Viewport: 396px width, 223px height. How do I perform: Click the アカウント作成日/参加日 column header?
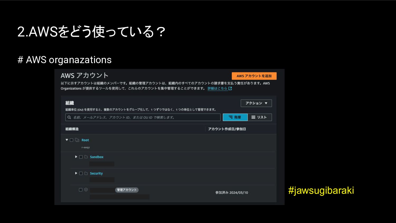click(227, 129)
